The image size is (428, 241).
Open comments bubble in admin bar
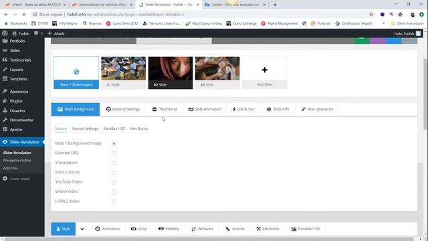(38, 33)
